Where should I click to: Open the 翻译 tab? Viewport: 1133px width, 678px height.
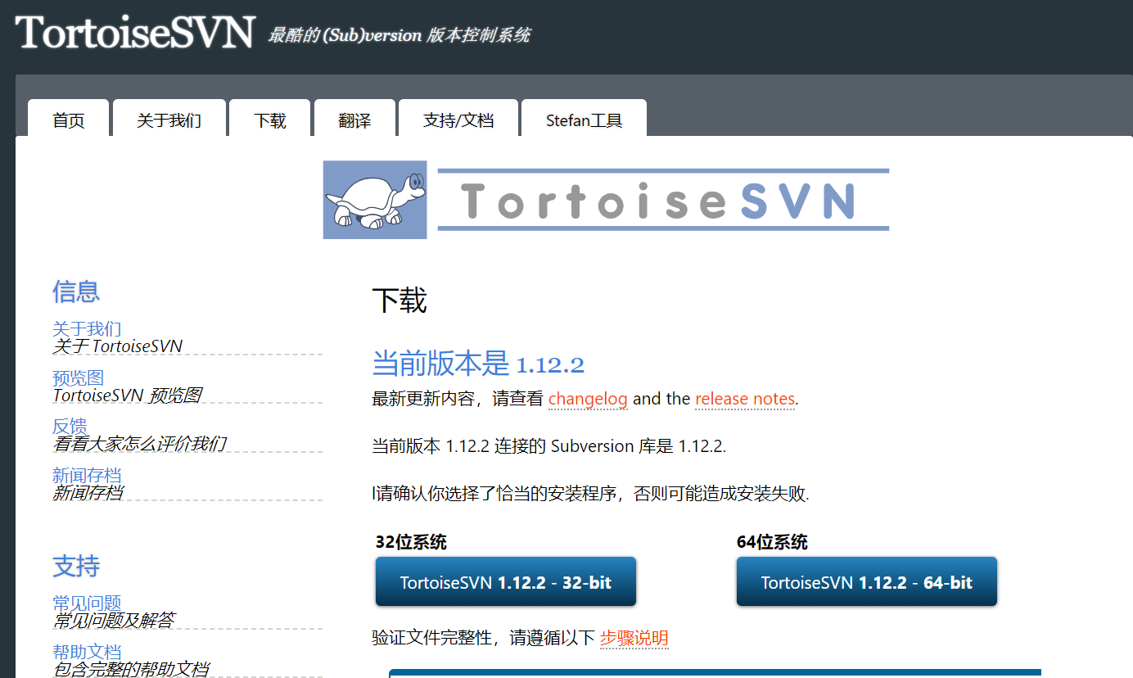(354, 118)
